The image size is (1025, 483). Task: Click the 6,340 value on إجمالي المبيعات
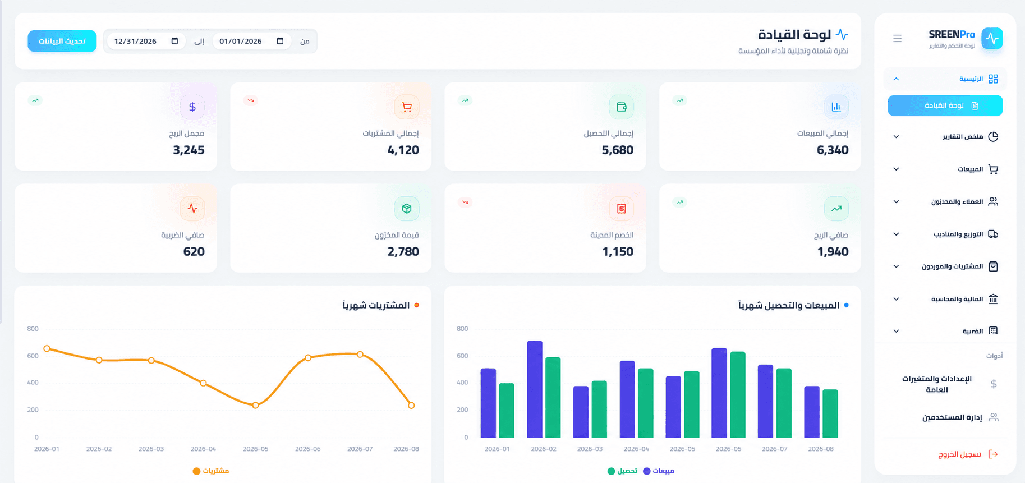pos(833,150)
